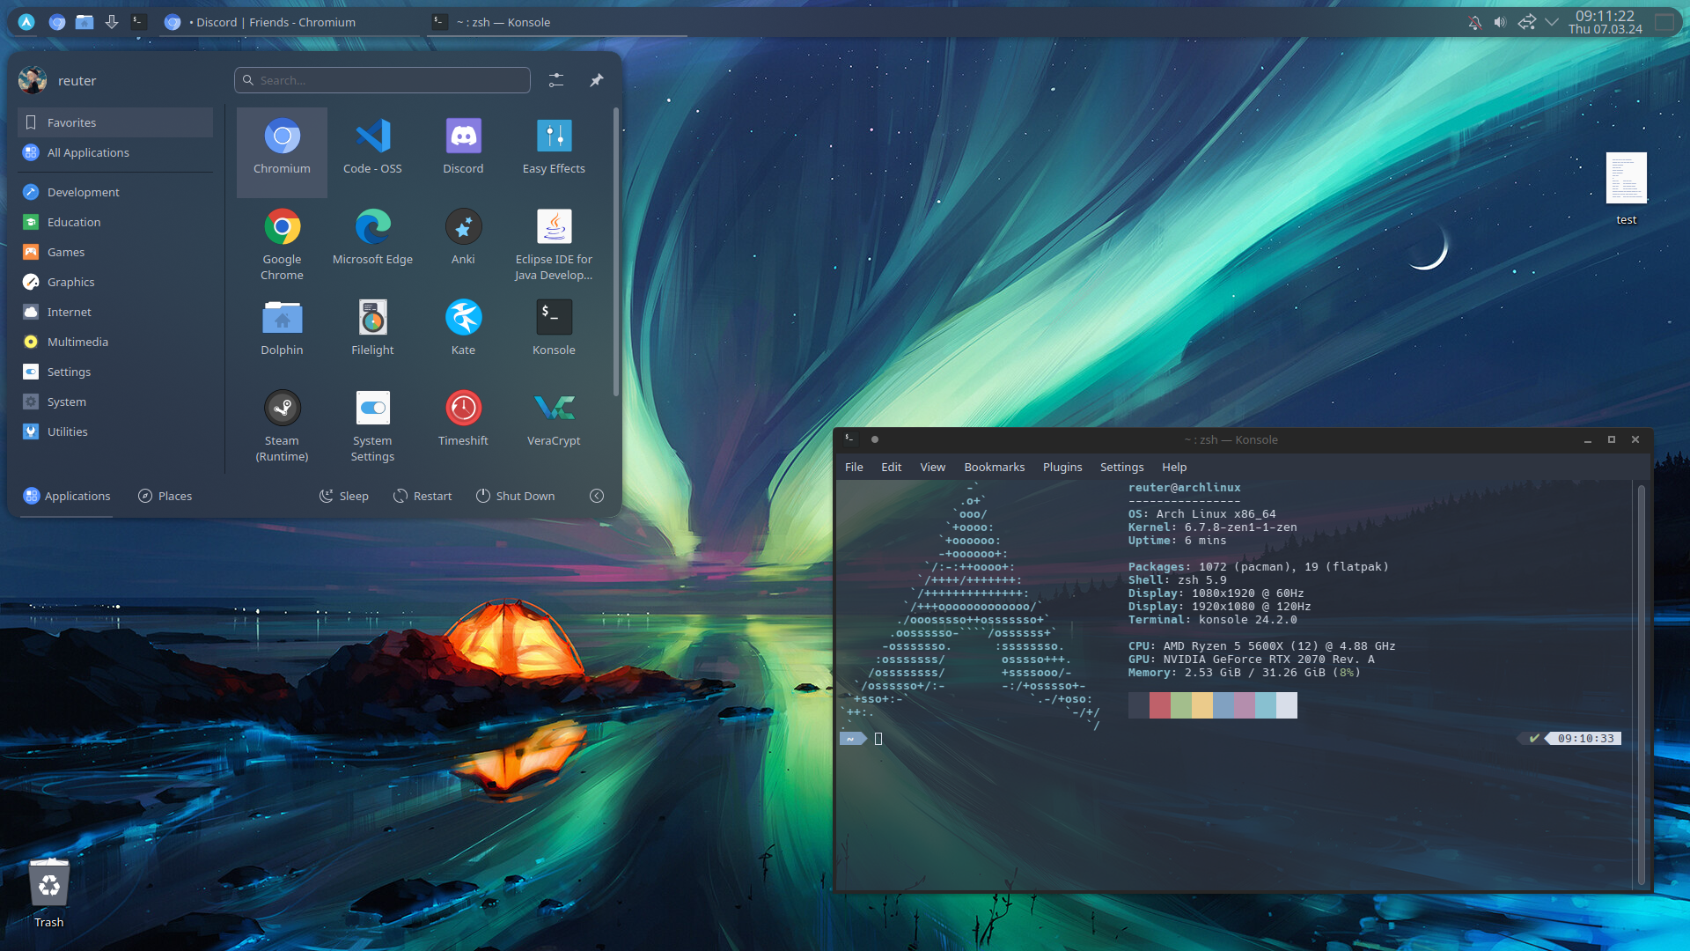Screen dimensions: 1690x951
Task: Expand hidden system tray icons with the chevron
Action: coord(1552,22)
